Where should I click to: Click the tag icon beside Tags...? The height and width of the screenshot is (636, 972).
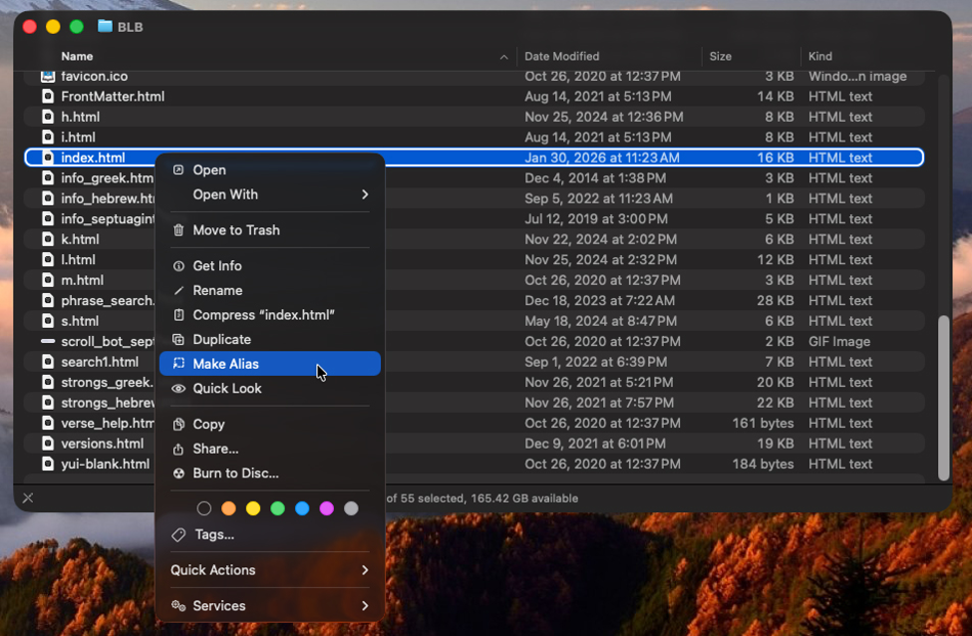pyautogui.click(x=178, y=534)
